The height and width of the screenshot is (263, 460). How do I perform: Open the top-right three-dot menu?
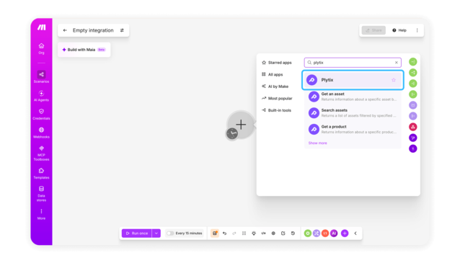click(x=417, y=30)
